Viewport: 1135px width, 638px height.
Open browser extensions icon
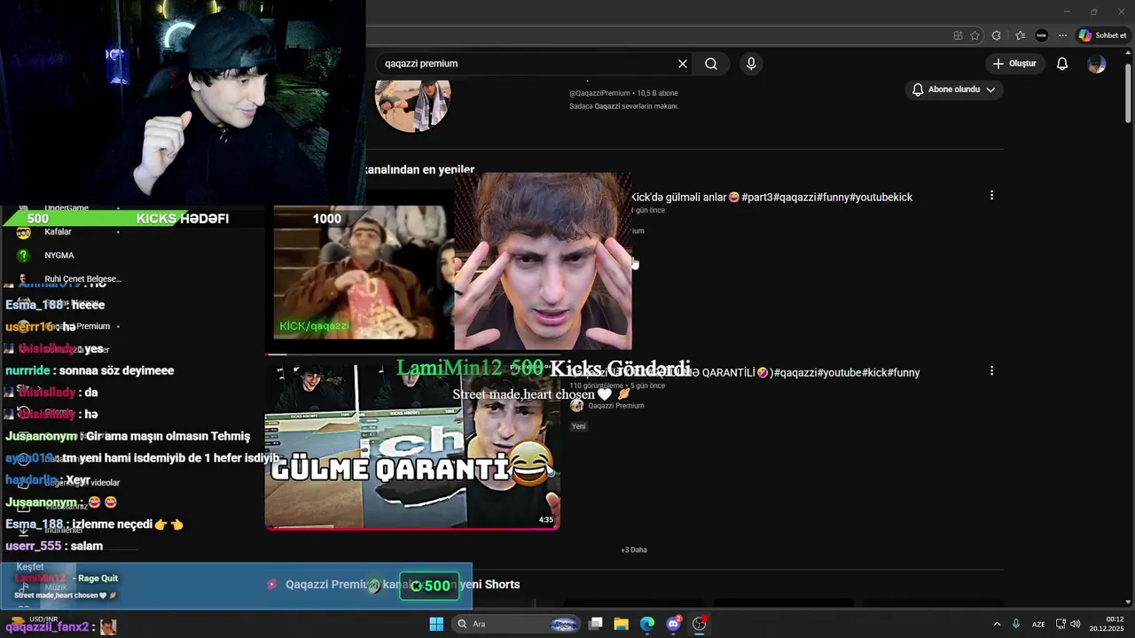[997, 35]
